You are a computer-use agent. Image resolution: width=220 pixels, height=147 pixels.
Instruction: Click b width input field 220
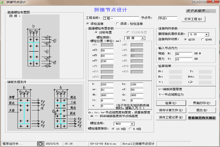pos(107,84)
